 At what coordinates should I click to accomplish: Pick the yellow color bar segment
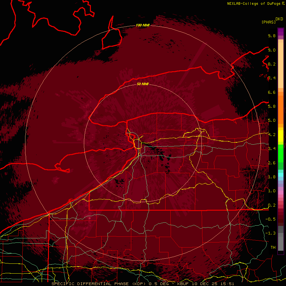281,136
